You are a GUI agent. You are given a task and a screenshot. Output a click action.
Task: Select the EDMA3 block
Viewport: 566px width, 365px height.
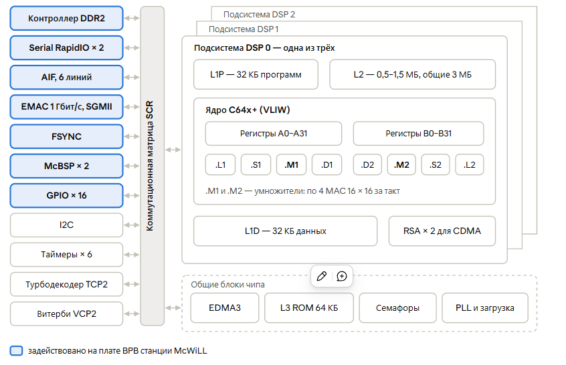225,308
